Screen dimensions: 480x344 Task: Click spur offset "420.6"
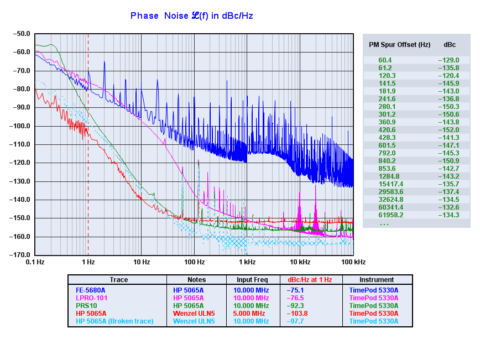pos(387,130)
